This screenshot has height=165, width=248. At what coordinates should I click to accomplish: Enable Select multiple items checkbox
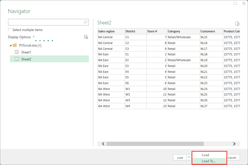[x=10, y=30]
